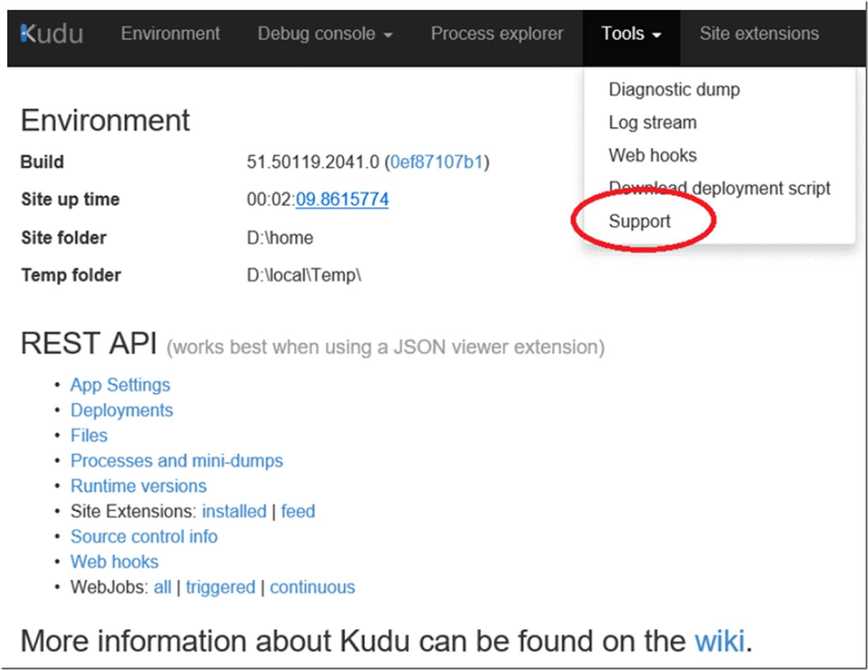Click the triggered WebJobs link
This screenshot has width=868, height=670.
220,587
